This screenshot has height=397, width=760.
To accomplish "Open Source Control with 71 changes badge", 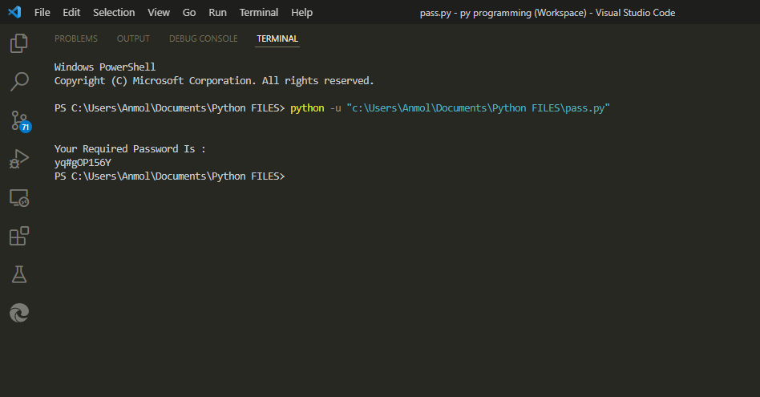I will pyautogui.click(x=18, y=120).
